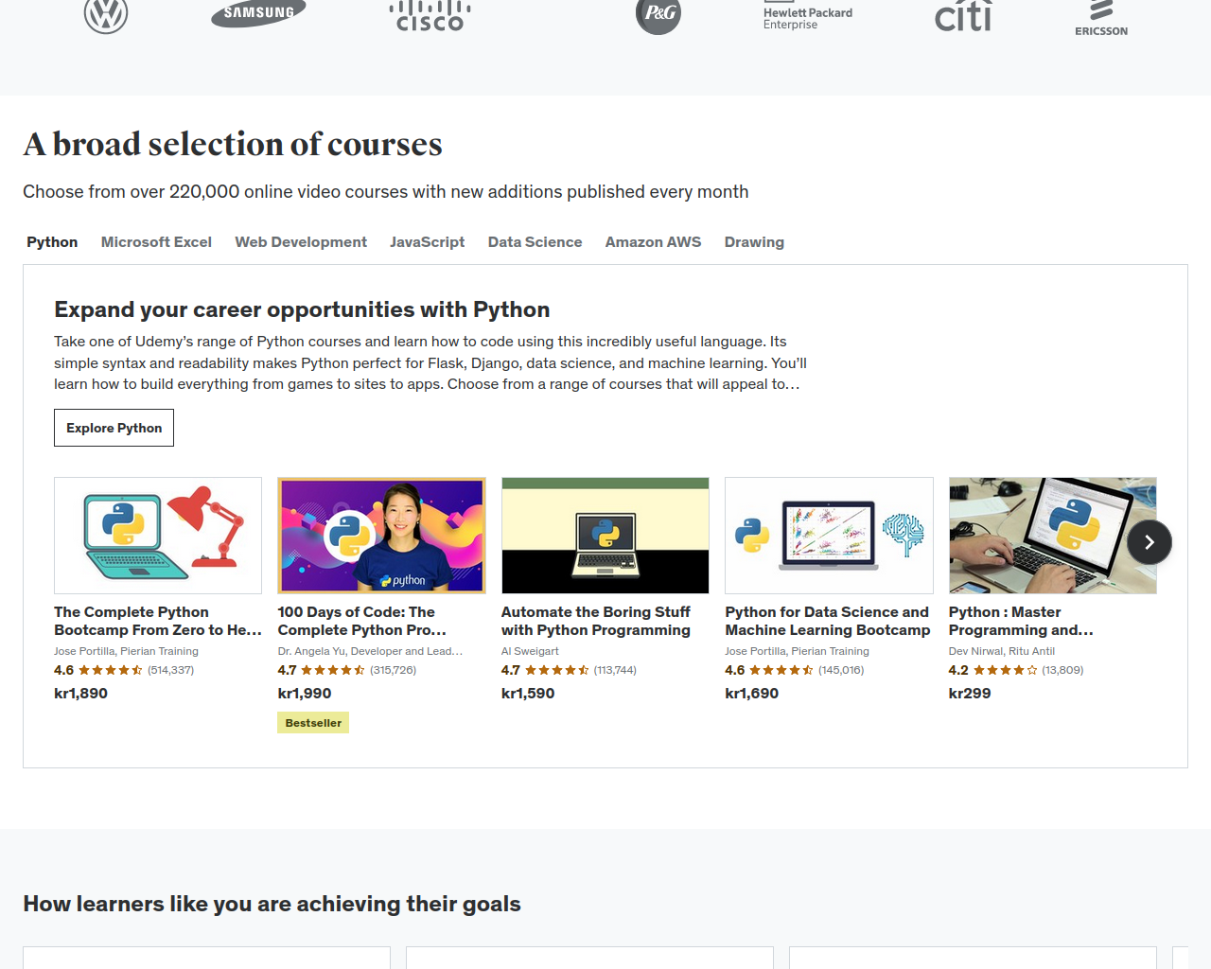The height and width of the screenshot is (969, 1211).
Task: Switch to the Data Science tab
Action: (x=535, y=242)
